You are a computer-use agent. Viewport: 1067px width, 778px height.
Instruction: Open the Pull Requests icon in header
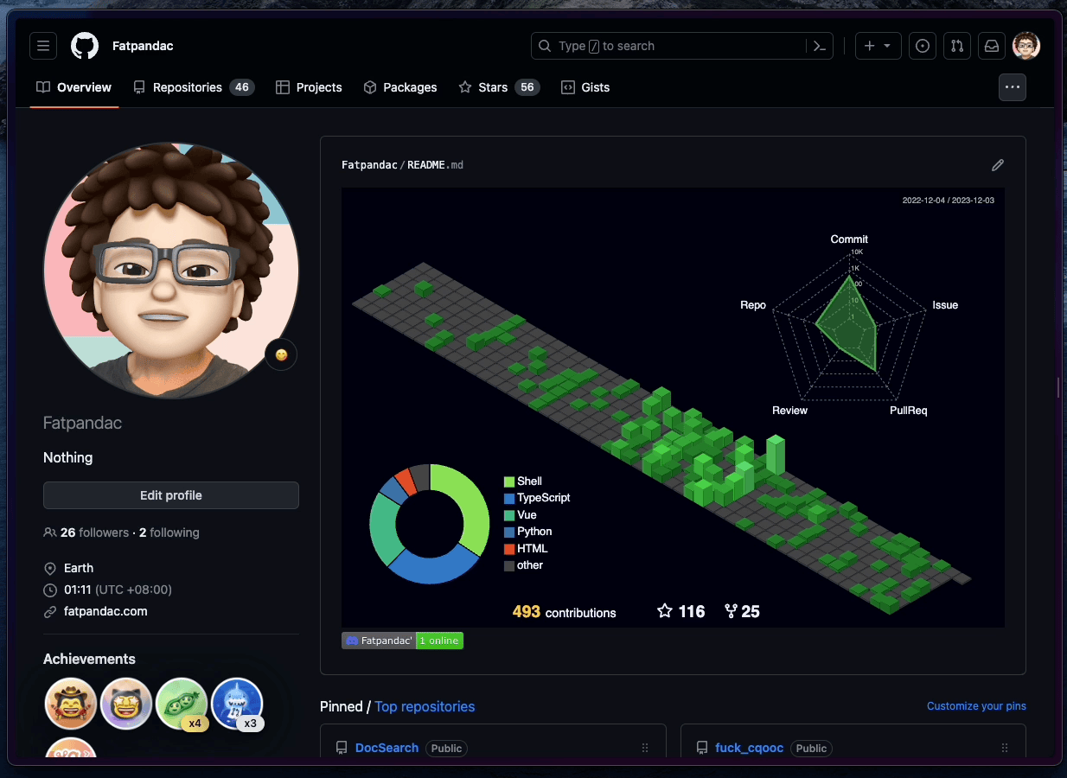(x=957, y=46)
